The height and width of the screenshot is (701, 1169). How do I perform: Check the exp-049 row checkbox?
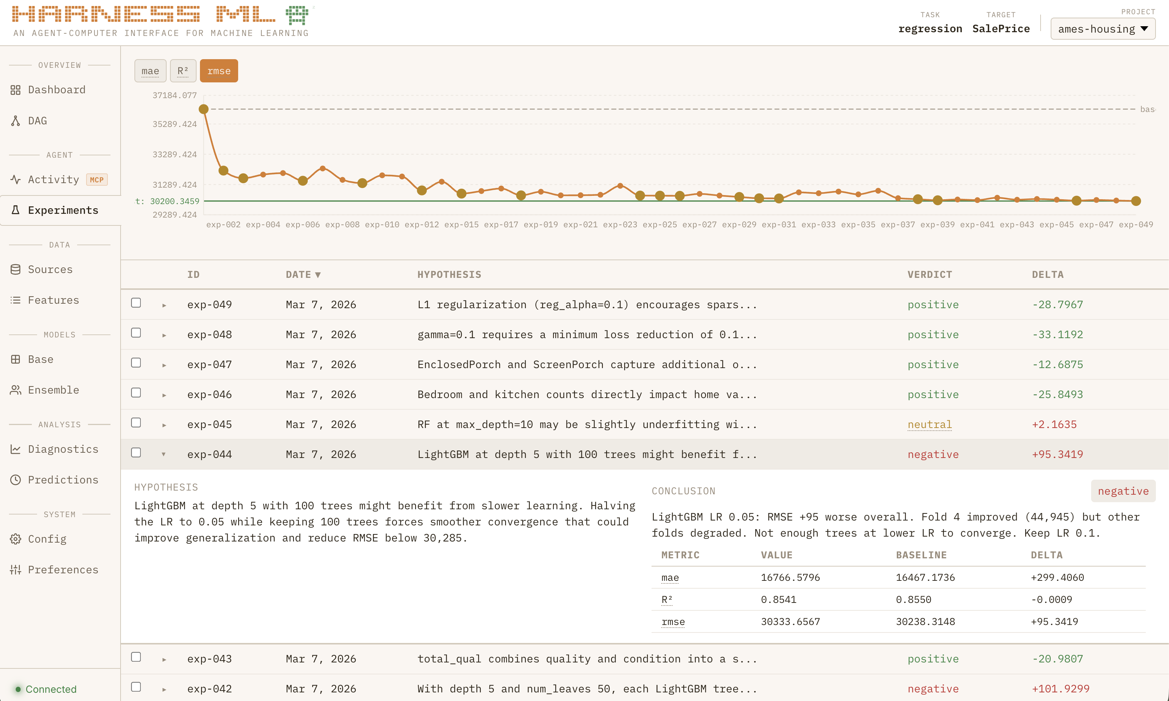[x=136, y=303]
